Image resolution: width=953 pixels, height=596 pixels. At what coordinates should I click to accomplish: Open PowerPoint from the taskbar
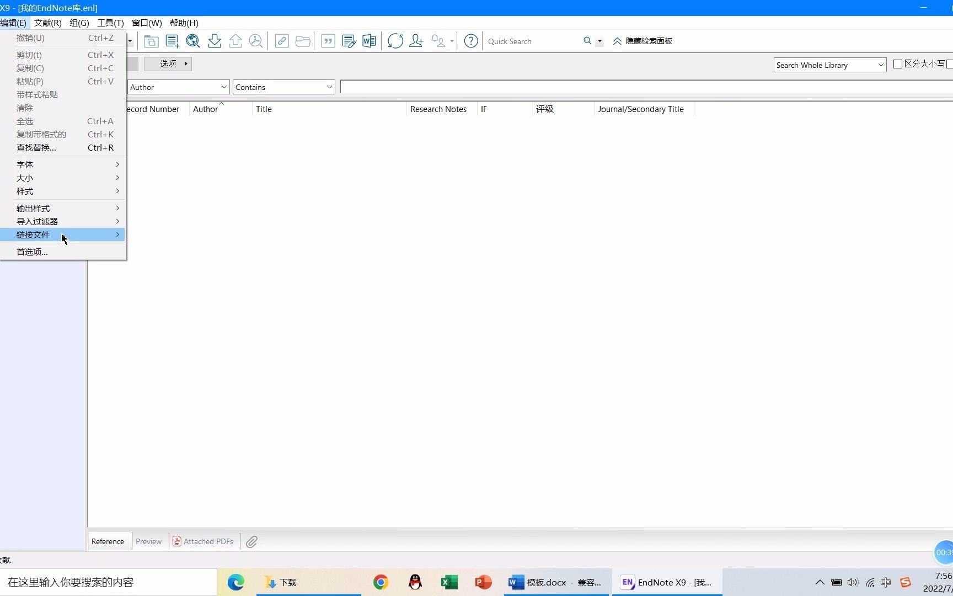coord(484,582)
